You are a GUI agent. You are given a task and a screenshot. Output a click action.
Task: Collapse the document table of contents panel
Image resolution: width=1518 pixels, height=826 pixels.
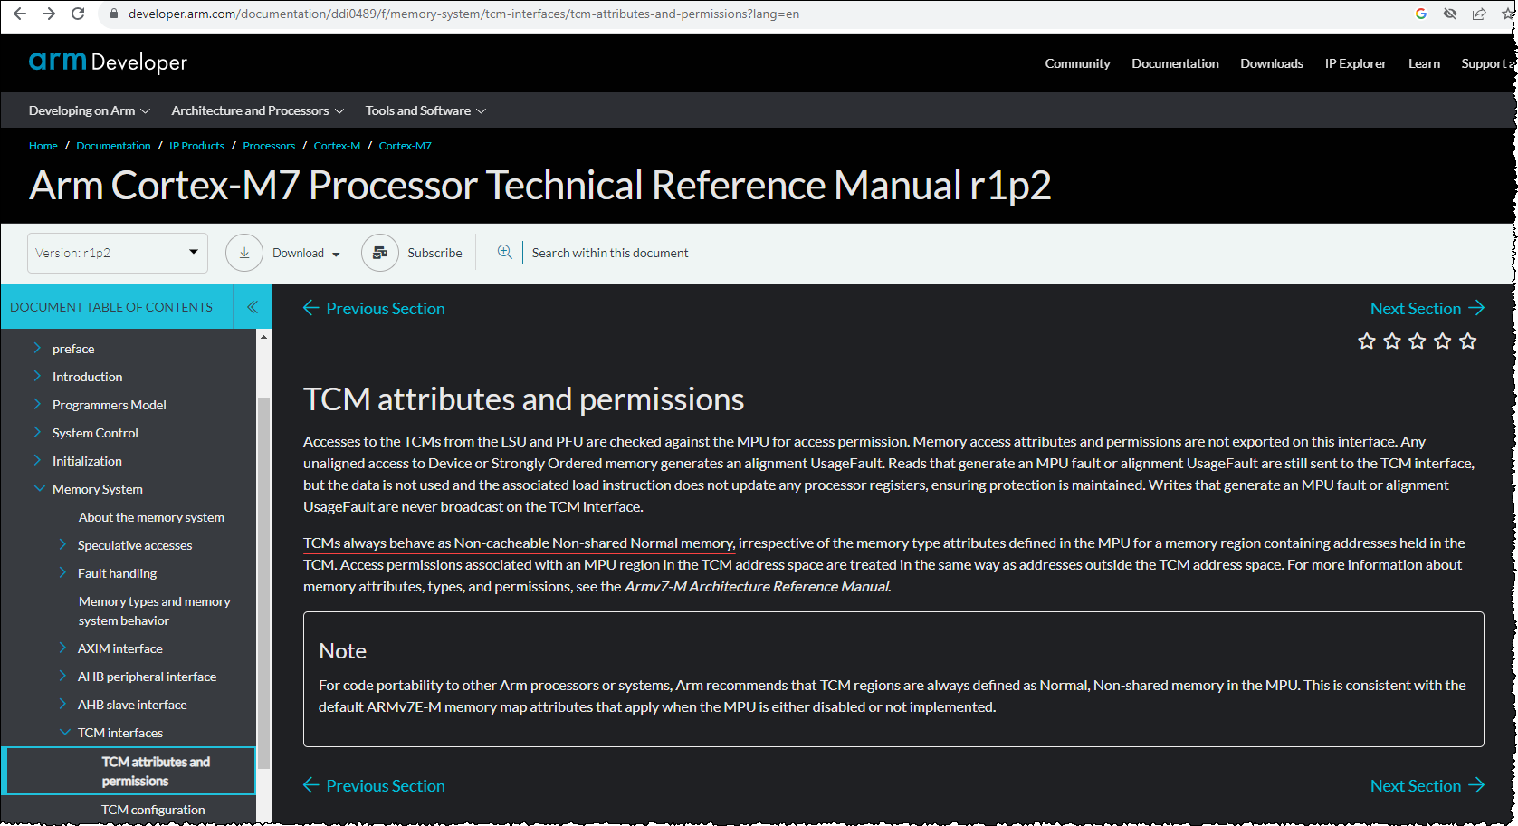click(252, 307)
